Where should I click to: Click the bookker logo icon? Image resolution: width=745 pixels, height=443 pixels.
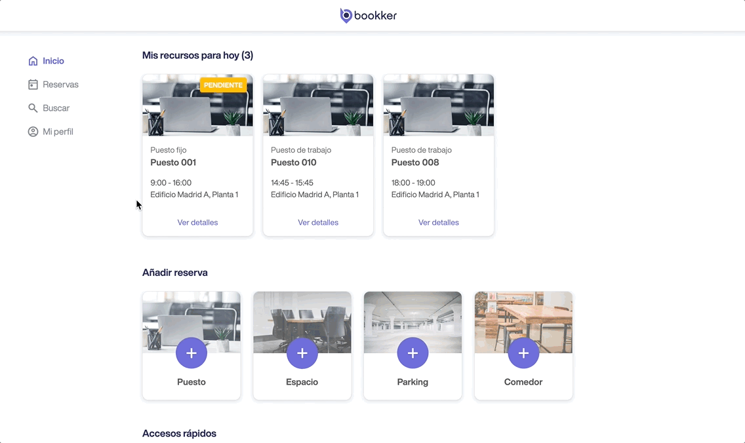click(x=346, y=16)
